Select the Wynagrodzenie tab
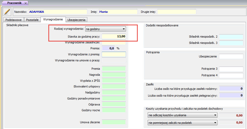 click(x=53, y=20)
